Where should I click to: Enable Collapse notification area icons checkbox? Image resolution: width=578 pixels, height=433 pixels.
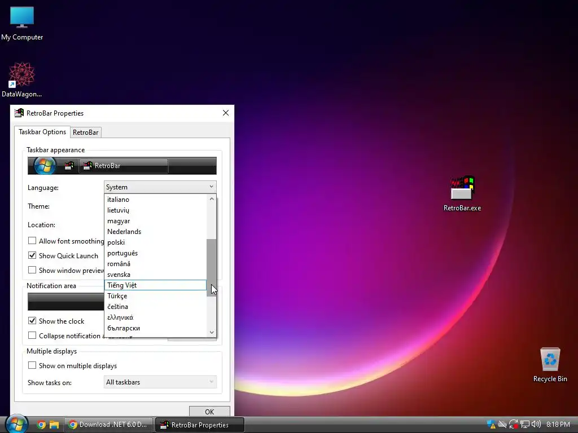[32, 335]
